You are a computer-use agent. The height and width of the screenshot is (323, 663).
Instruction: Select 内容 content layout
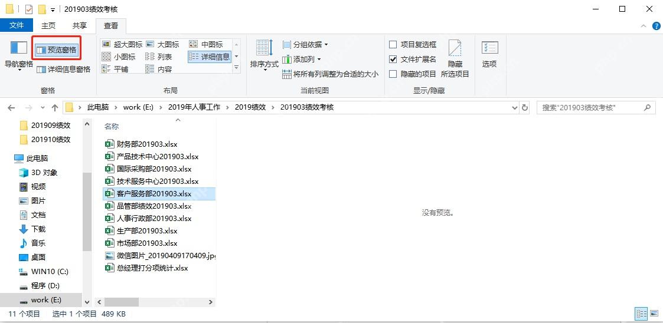click(159, 69)
